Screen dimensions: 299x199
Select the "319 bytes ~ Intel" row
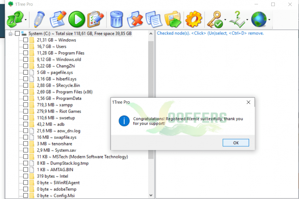tap(53, 176)
